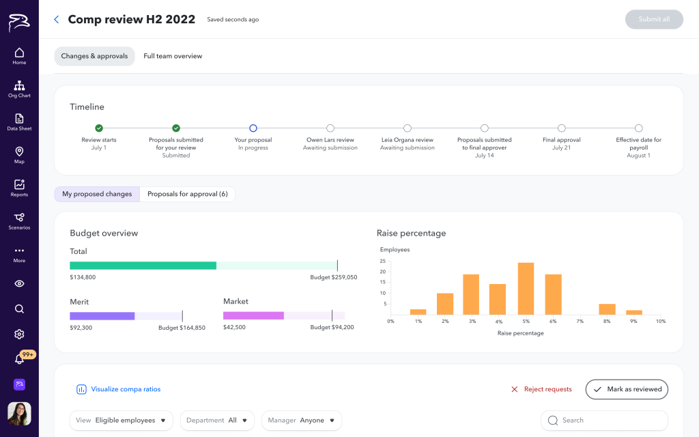The image size is (699, 437).
Task: Click the Mark as reviewed button
Action: 627,389
